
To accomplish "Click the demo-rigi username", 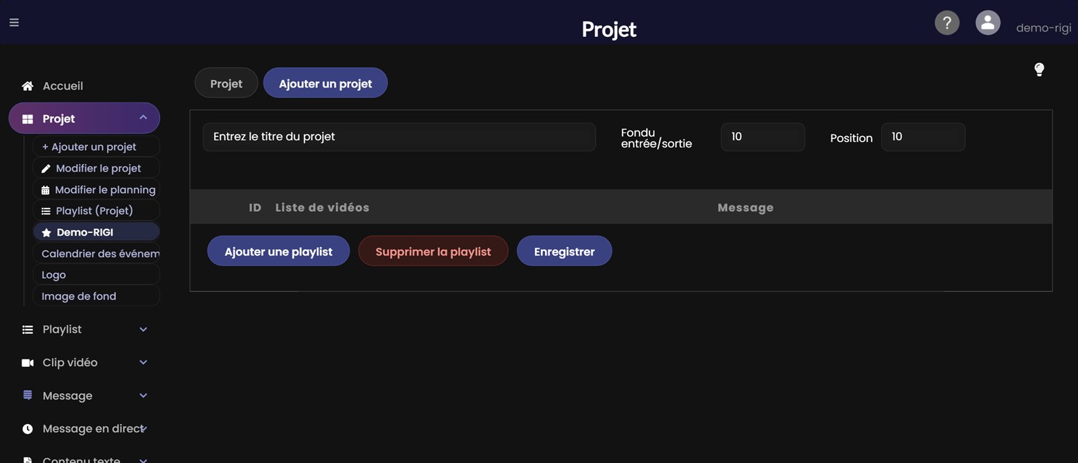I will pyautogui.click(x=1043, y=28).
